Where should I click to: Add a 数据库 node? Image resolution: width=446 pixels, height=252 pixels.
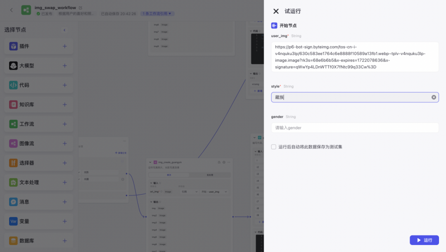[64, 241]
